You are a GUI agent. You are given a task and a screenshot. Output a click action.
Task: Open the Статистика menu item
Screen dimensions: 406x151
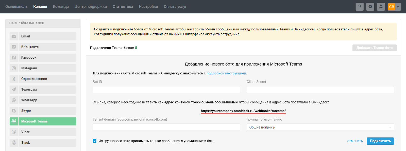click(123, 7)
